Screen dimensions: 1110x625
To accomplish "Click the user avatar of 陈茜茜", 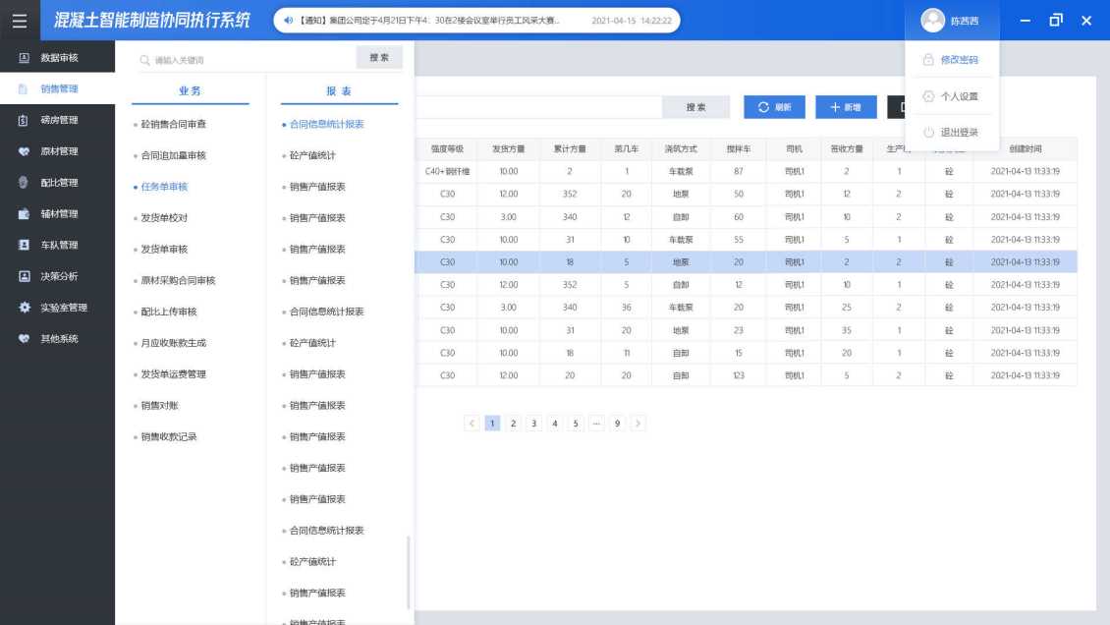I will 932,21.
